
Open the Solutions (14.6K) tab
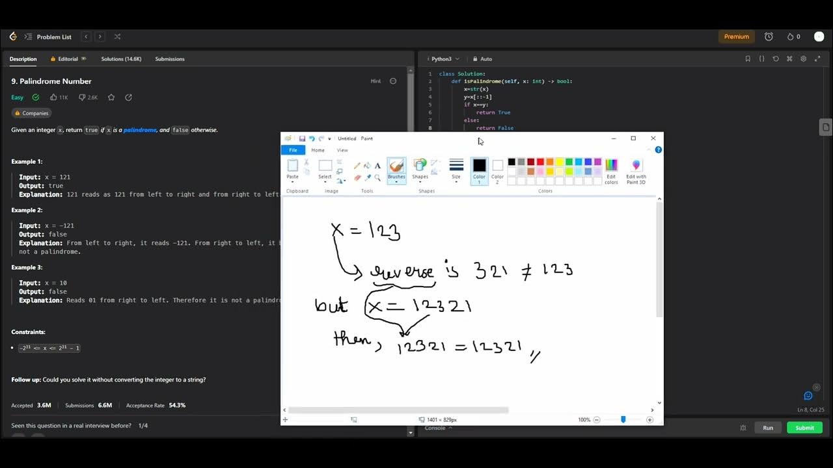coord(121,59)
